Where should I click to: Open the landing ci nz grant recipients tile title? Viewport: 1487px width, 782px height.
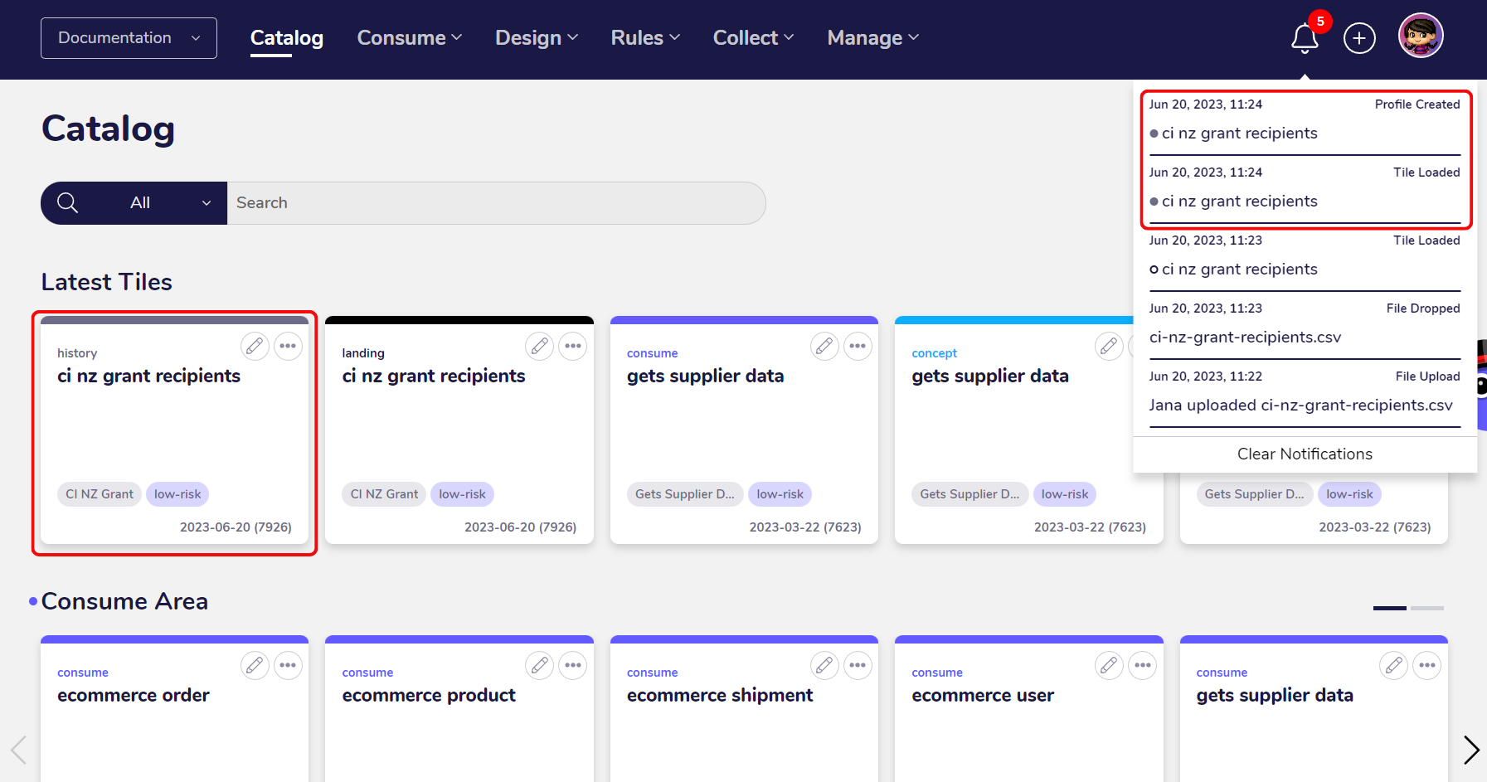point(434,376)
